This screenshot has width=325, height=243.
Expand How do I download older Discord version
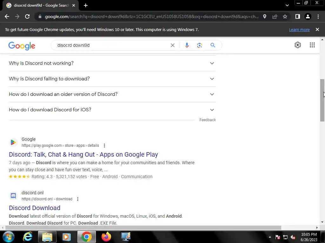[112, 94]
